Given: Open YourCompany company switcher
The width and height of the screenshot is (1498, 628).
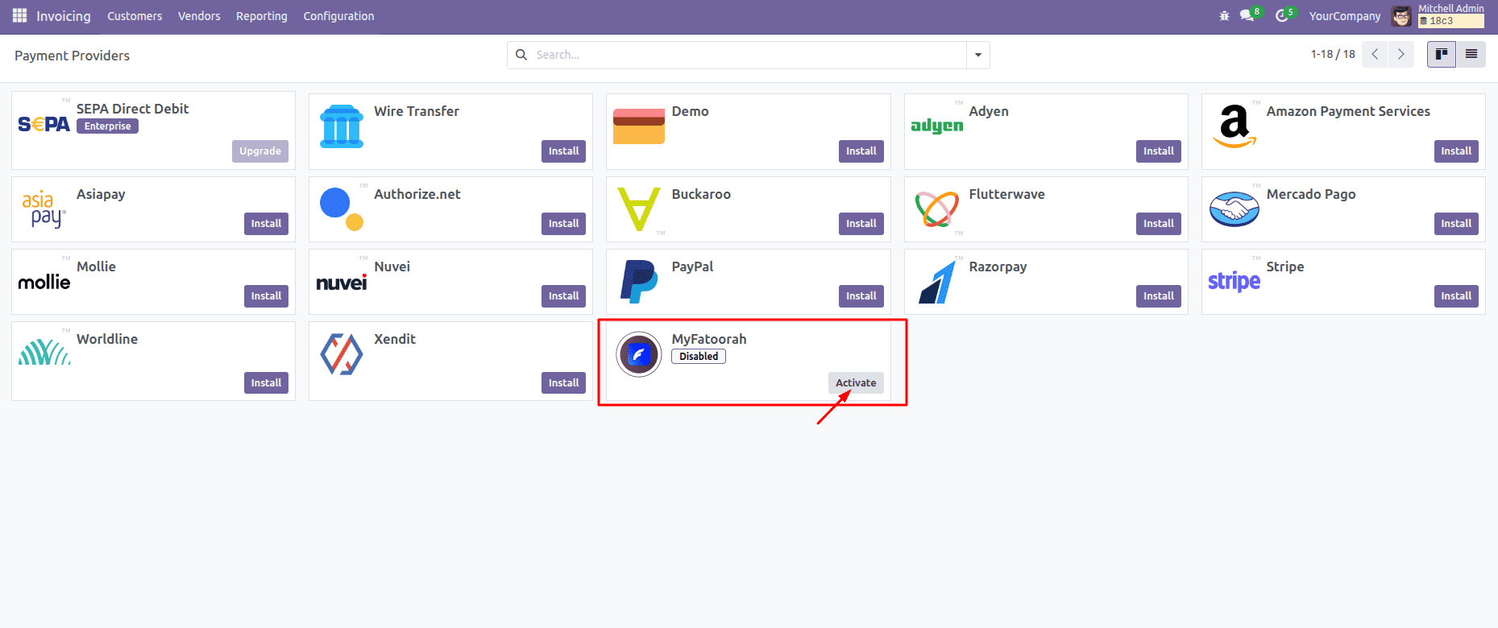Looking at the screenshot, I should [x=1344, y=16].
